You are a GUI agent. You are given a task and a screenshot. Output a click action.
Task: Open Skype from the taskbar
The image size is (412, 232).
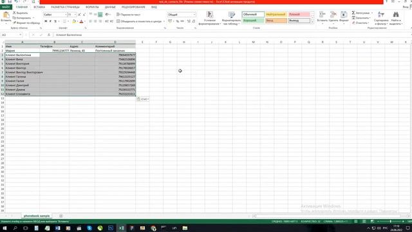(x=89, y=228)
